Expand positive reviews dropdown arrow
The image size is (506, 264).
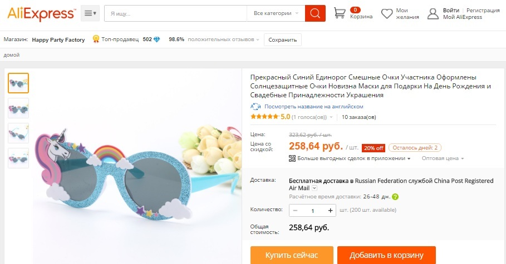(x=258, y=39)
